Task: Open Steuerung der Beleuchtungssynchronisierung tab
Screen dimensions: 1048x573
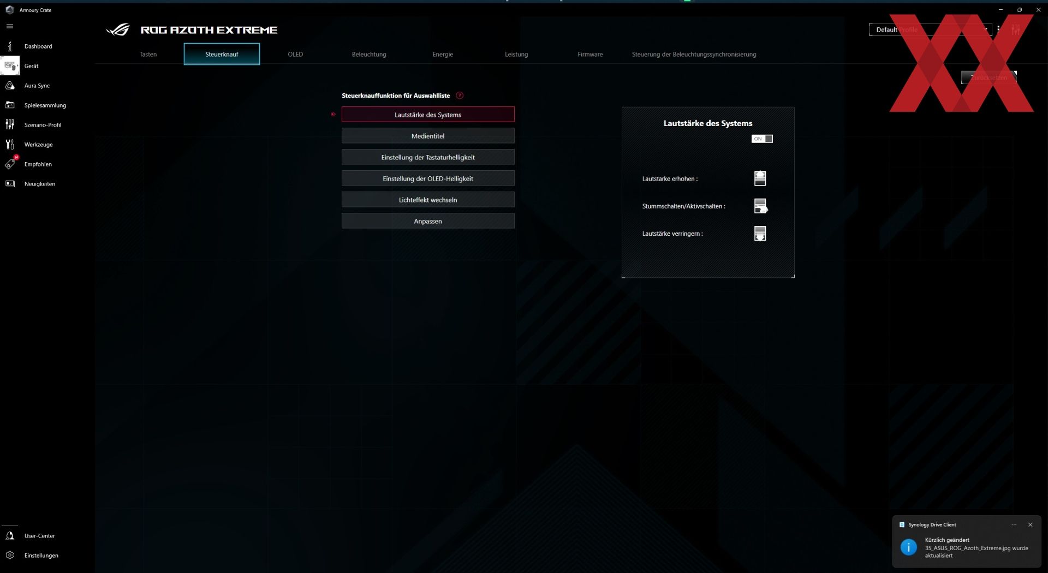Action: click(x=694, y=54)
